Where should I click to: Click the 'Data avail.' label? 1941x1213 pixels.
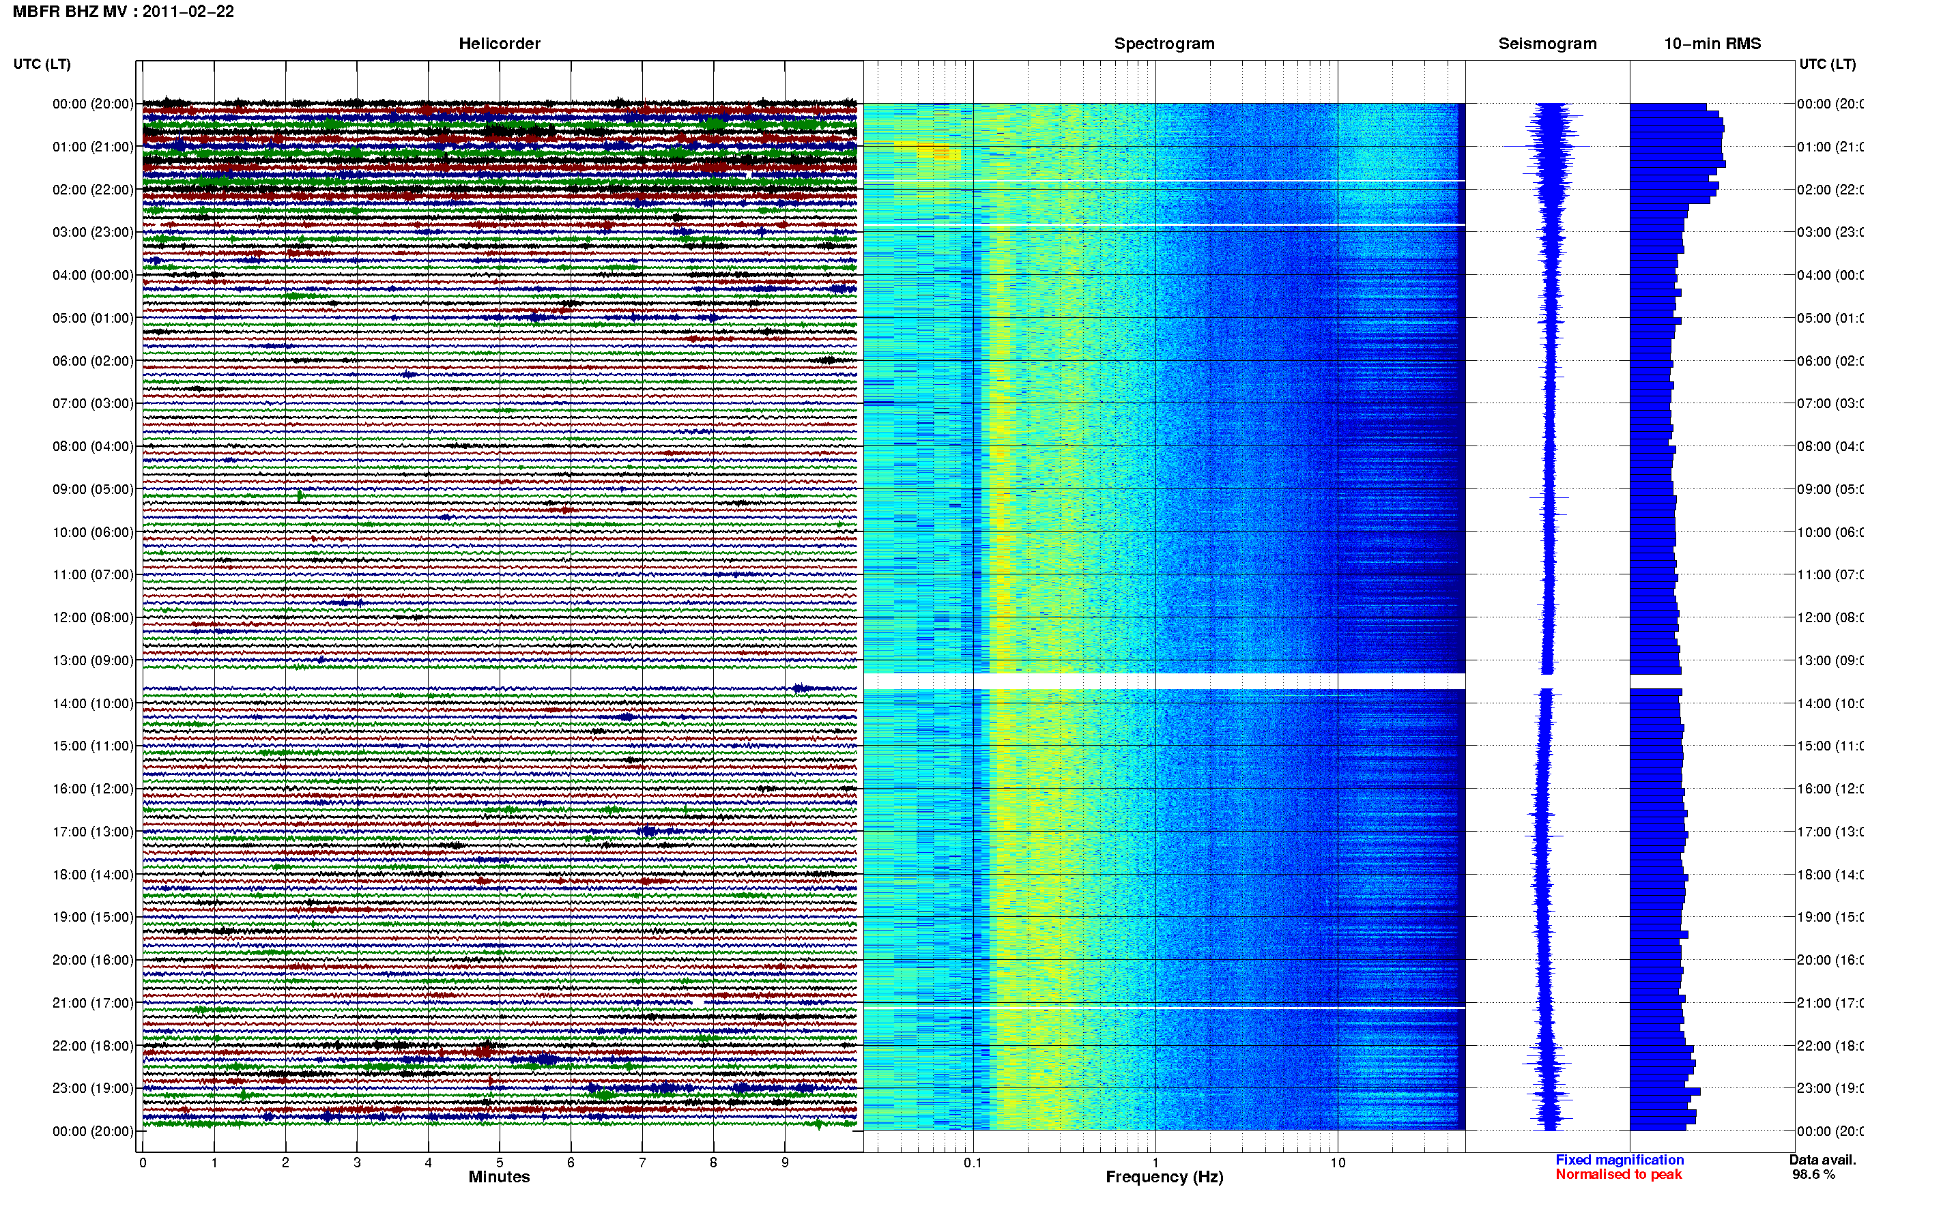coord(1822,1160)
